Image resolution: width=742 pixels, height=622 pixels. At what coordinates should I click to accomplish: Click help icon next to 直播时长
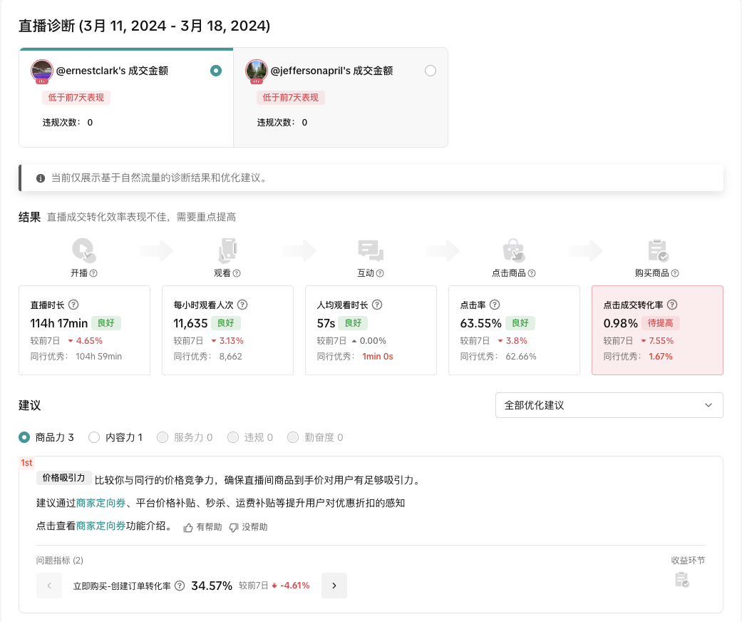[x=73, y=305]
